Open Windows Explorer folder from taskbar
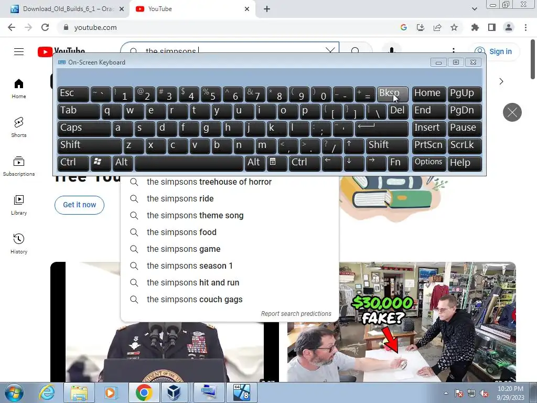Viewport: 537px width, 403px height. click(79, 393)
